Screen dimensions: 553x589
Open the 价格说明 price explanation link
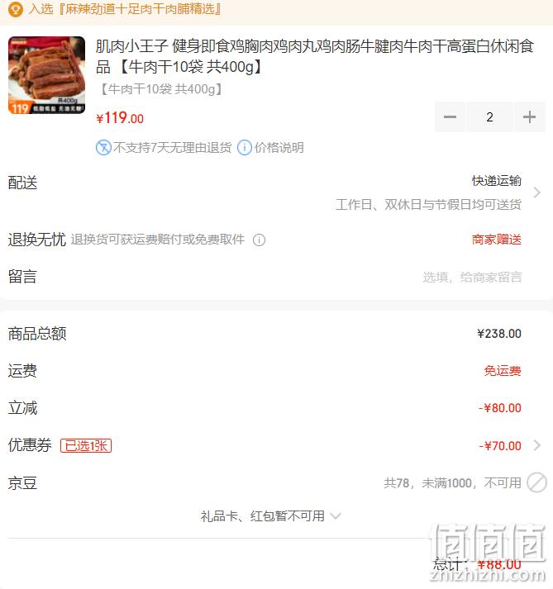click(x=279, y=148)
